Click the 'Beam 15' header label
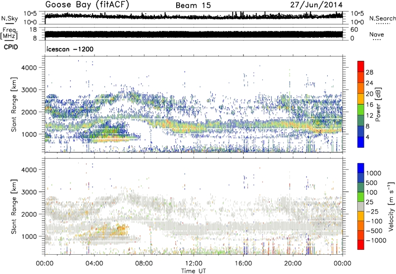Screen dimensions: 396x274 193,5
